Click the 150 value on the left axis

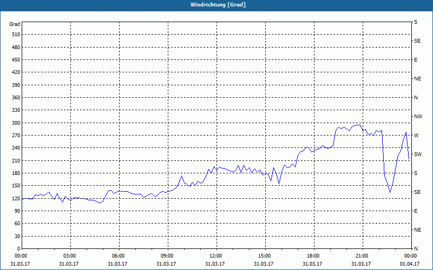click(16, 185)
